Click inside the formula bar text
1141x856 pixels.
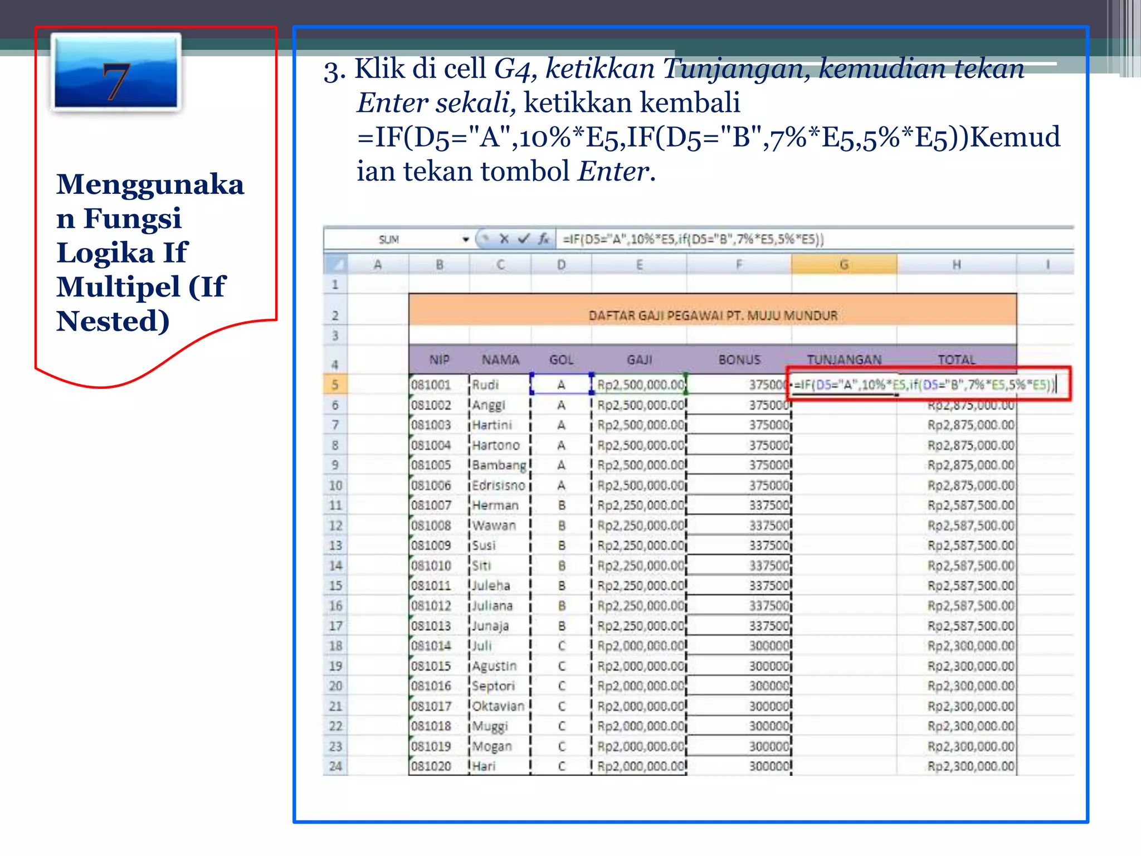point(693,240)
